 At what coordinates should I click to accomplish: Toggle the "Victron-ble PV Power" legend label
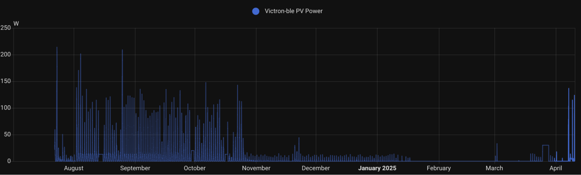(x=294, y=11)
